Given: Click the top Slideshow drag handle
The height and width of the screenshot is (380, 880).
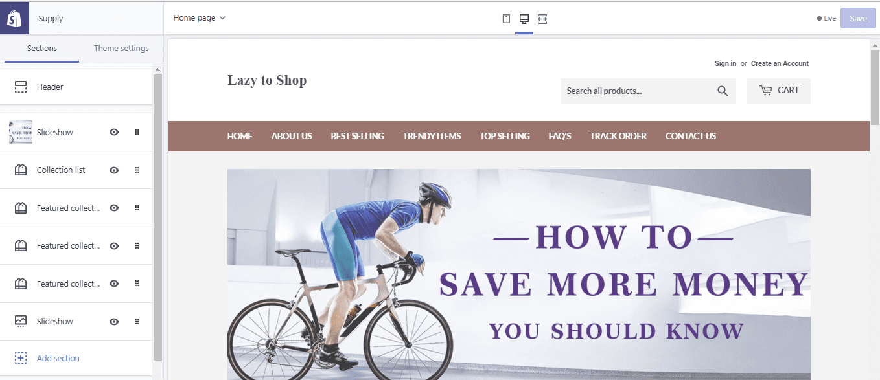Looking at the screenshot, I should coord(137,132).
